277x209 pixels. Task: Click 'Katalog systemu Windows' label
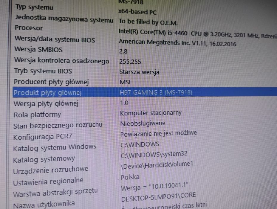(55, 147)
